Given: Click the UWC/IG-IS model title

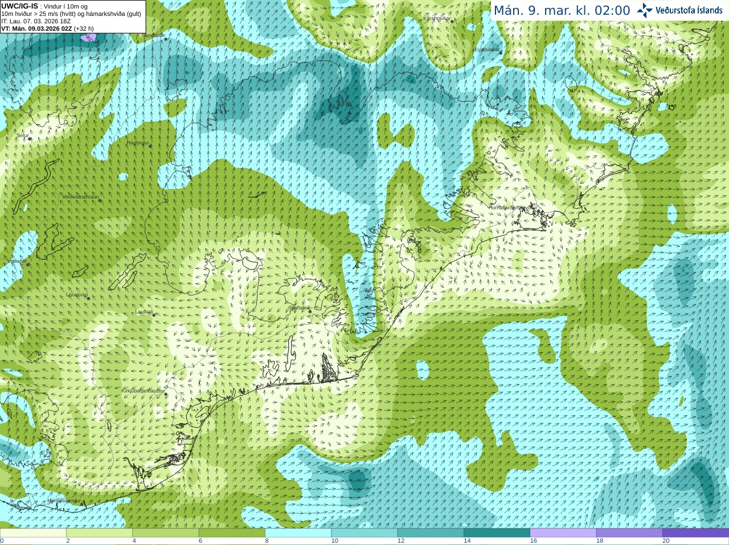Looking at the screenshot, I should [19, 6].
